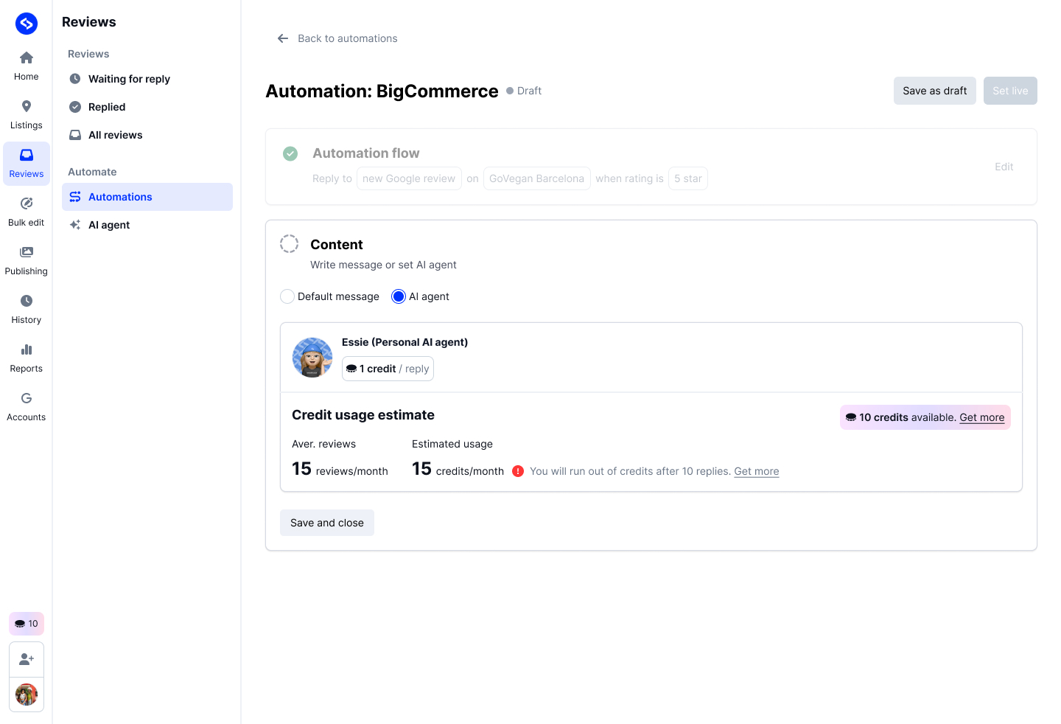Click Edit on the Automation flow
The image size is (1061, 724).
(x=1004, y=167)
